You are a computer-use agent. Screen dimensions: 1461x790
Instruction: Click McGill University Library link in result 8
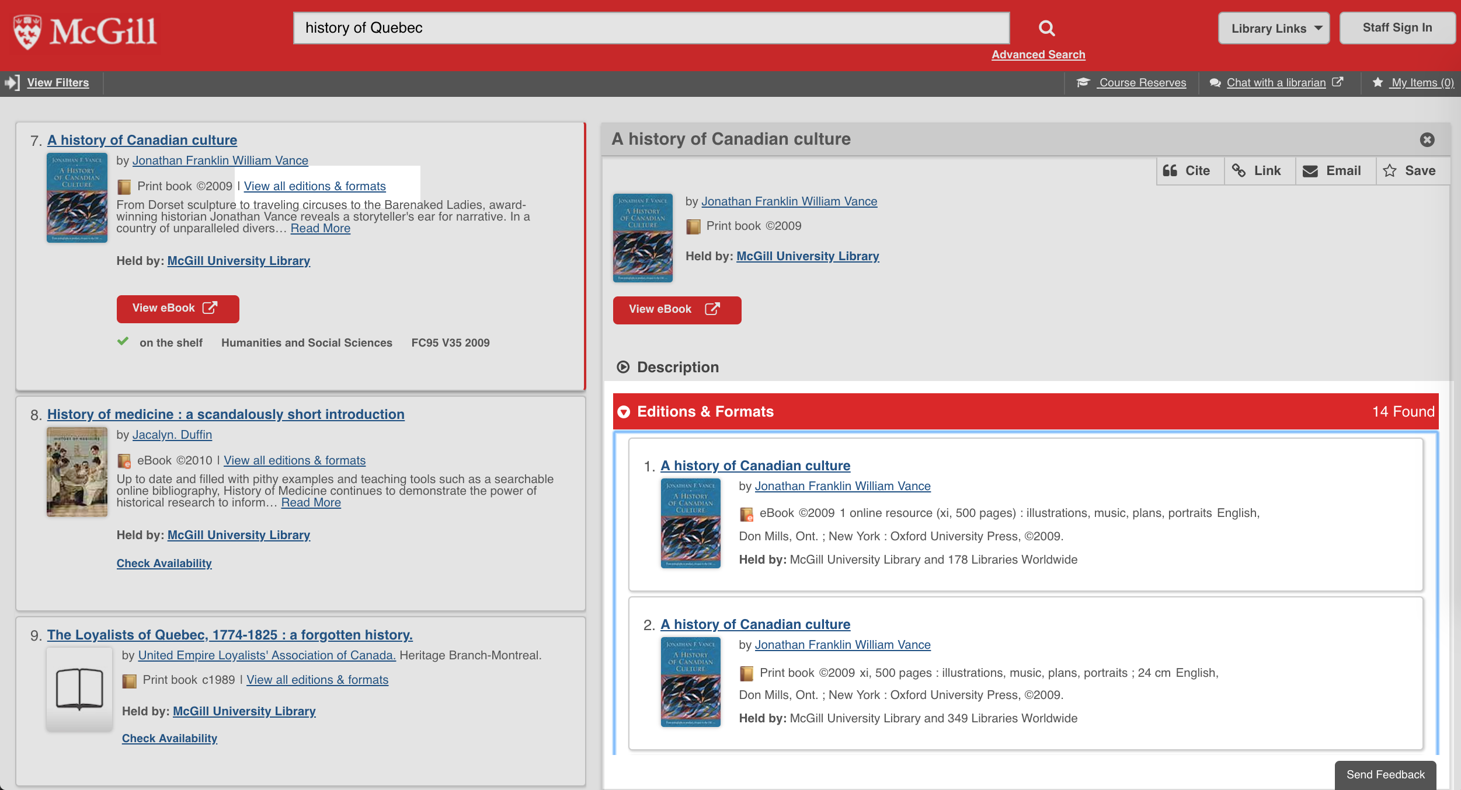pos(239,535)
